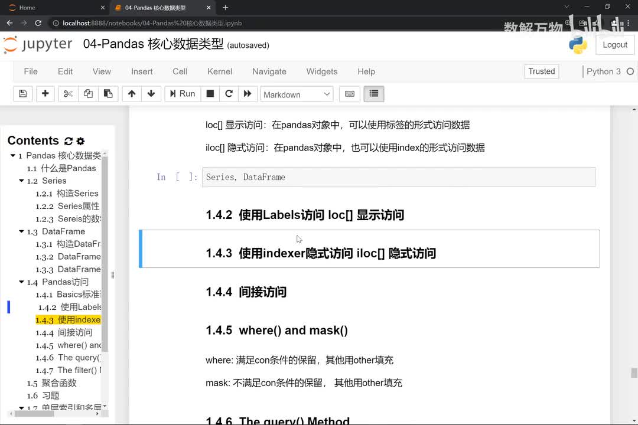Image resolution: width=638 pixels, height=425 pixels.
Task: Move the selected cell up with the arrow icon
Action: tap(131, 94)
